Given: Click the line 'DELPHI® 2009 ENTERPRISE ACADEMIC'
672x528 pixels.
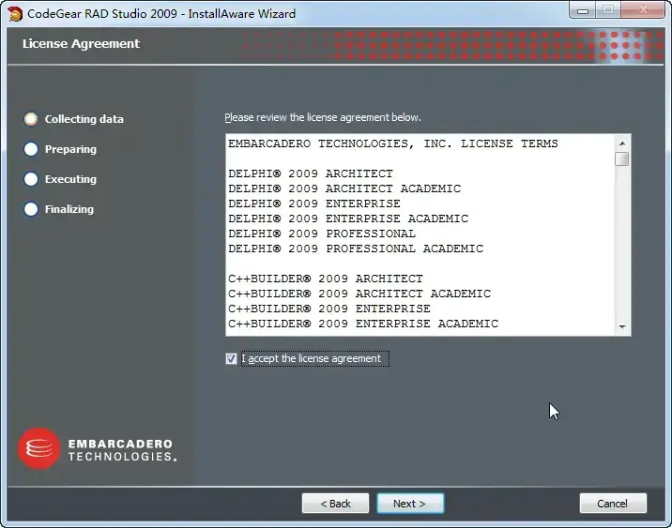Looking at the screenshot, I should 348,219.
